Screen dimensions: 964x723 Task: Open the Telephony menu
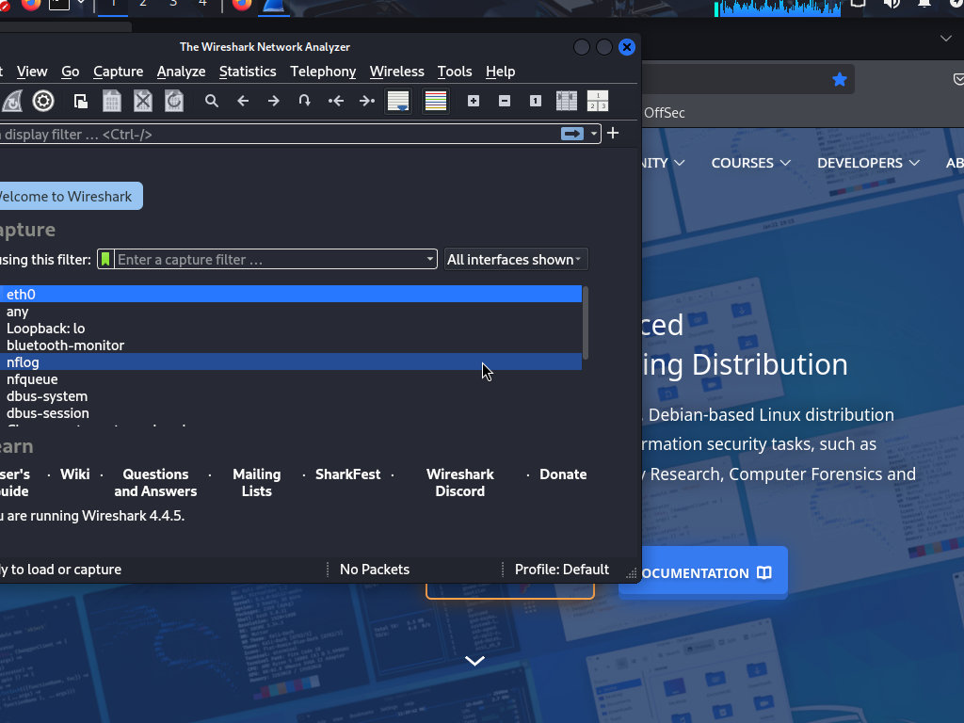pos(324,72)
